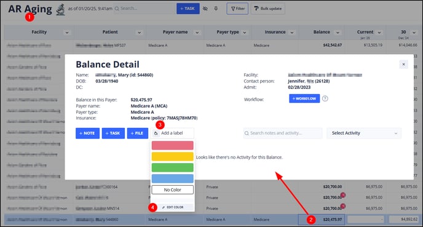Expand the Payer type column dropdown

pyautogui.click(x=245, y=33)
